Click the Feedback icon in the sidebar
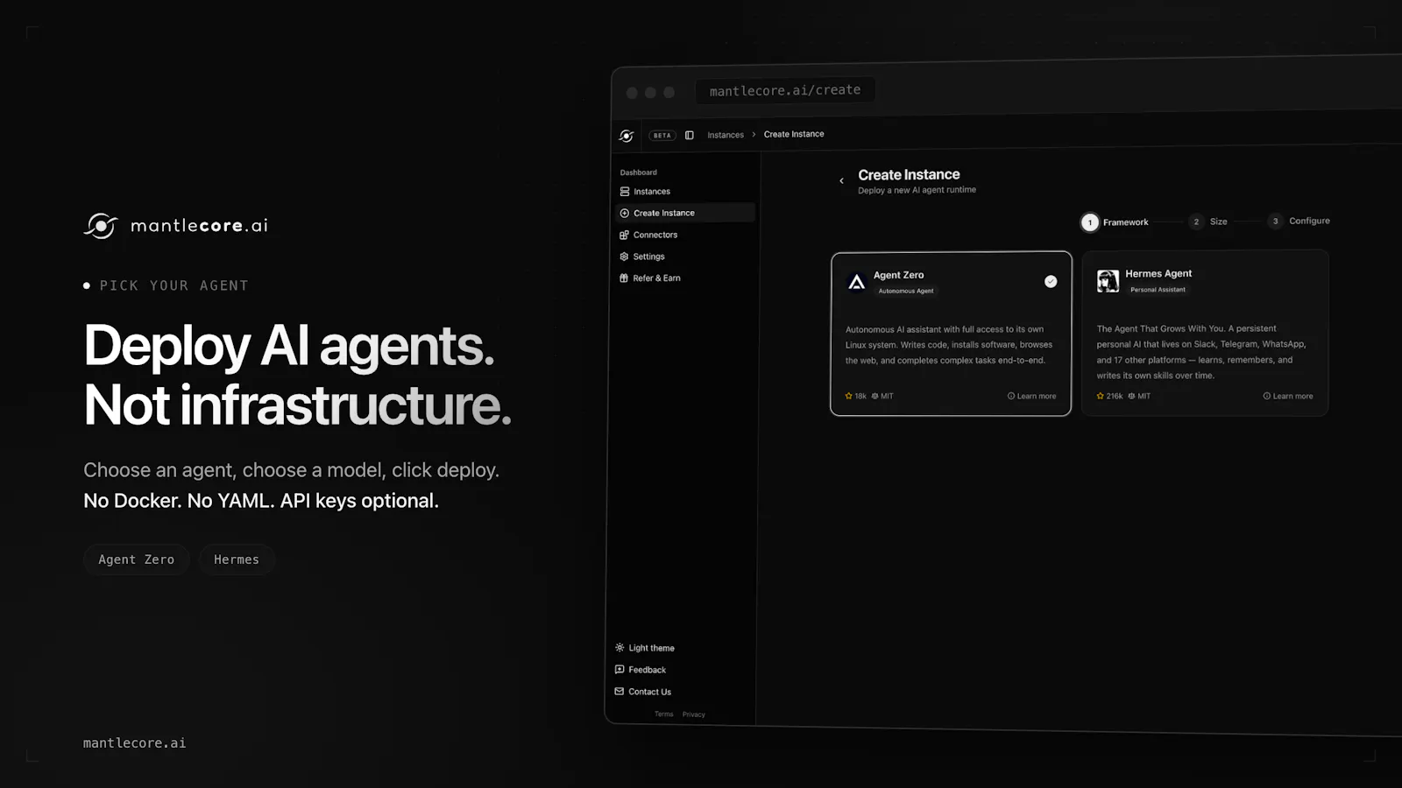 pos(620,670)
